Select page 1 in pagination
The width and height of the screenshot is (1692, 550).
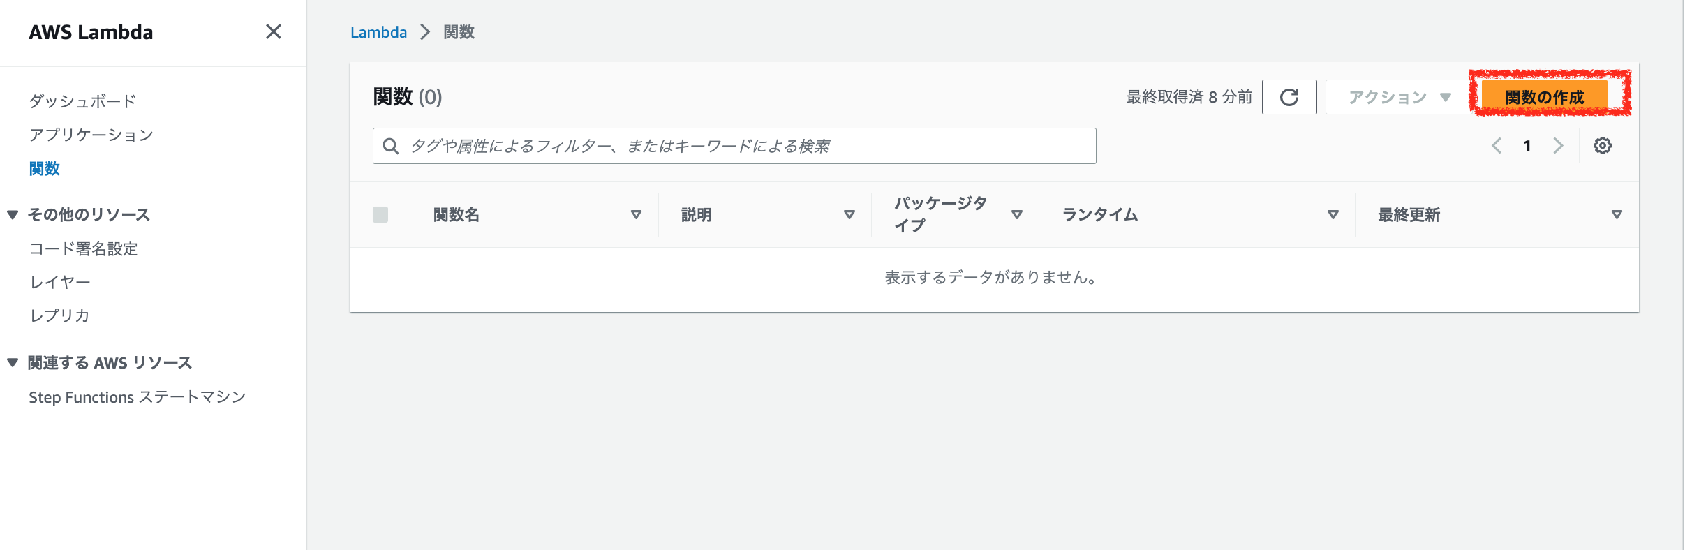[1528, 145]
